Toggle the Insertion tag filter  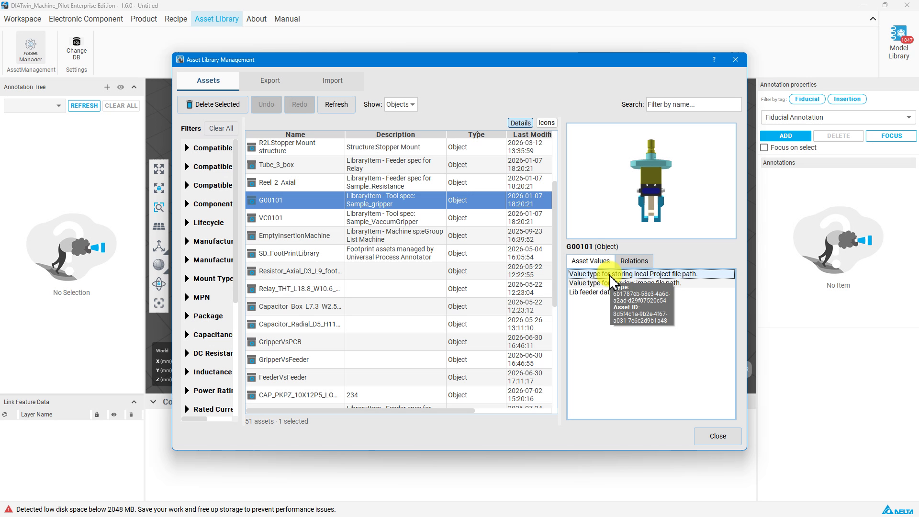[x=847, y=99]
